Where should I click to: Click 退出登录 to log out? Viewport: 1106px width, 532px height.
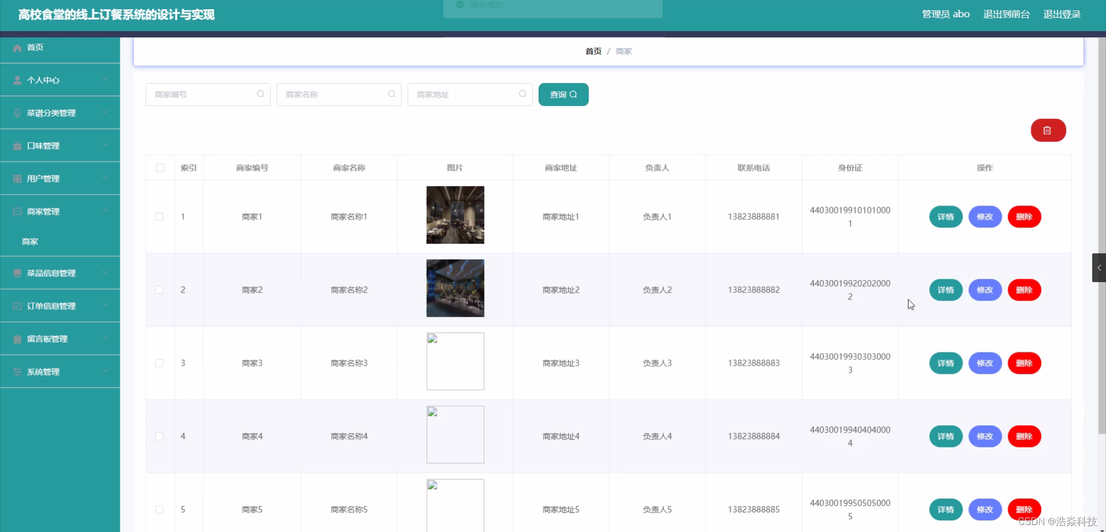tap(1062, 14)
